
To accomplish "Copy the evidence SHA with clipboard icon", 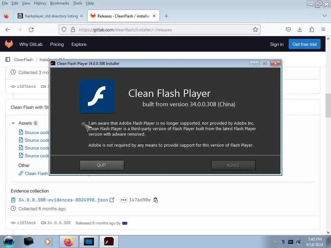I will [x=156, y=200].
